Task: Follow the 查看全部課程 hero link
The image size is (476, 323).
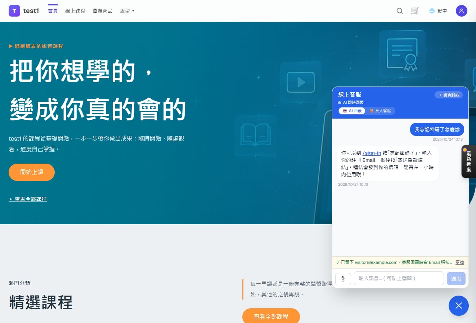Action: pos(28,199)
